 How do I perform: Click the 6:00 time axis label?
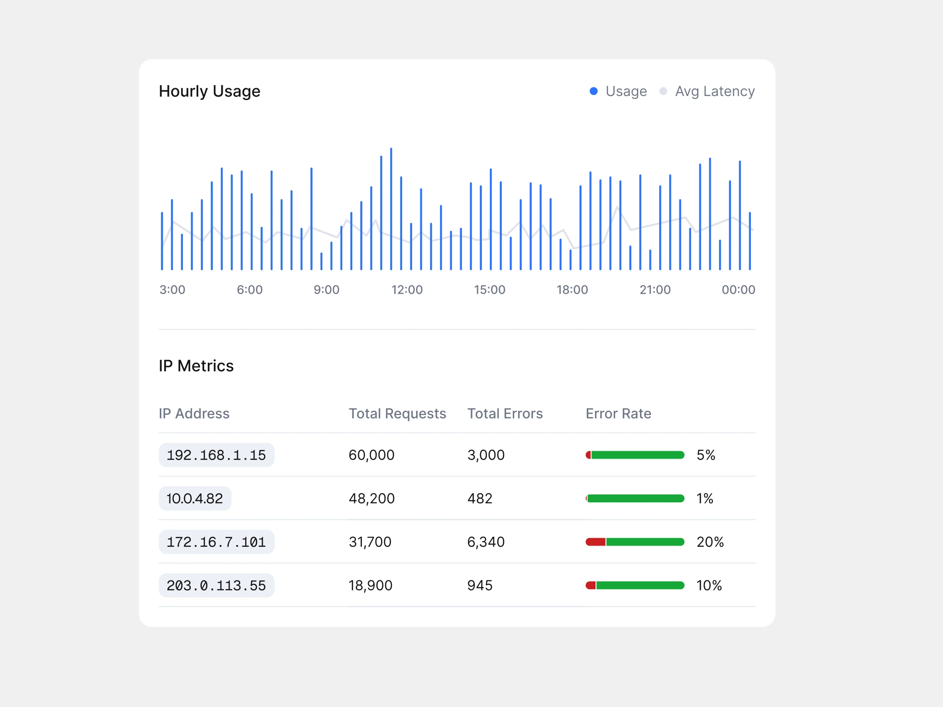[x=250, y=290]
